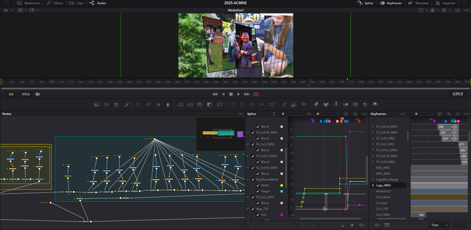Select the Background tool in toolbar
Viewport: 471px width, 230px height.
[97, 105]
